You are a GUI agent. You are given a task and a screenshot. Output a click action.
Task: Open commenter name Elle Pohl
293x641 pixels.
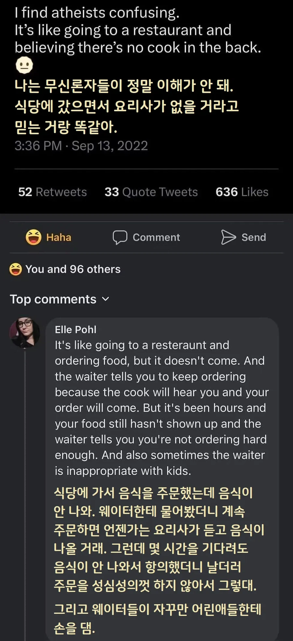(x=76, y=329)
